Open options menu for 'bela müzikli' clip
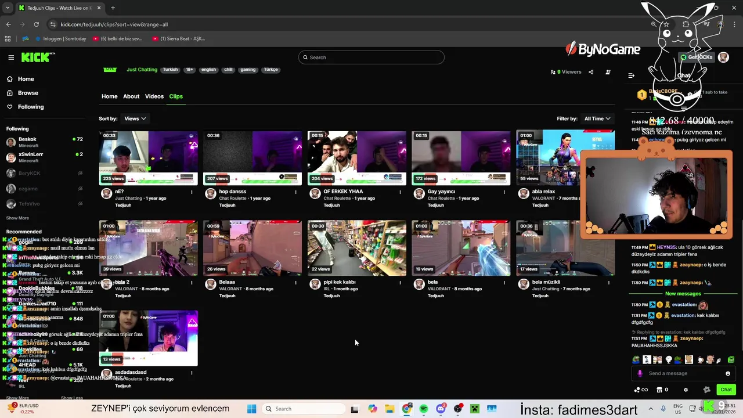Screen dimensions: 743x418 609,283
